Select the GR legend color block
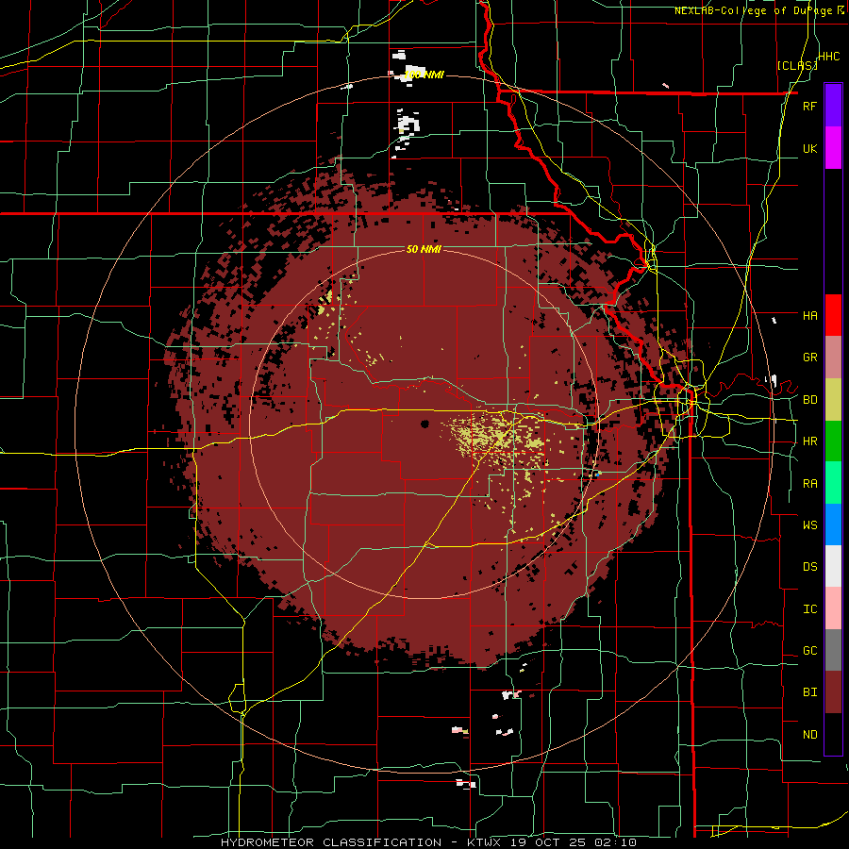The height and width of the screenshot is (849, 849). [833, 358]
